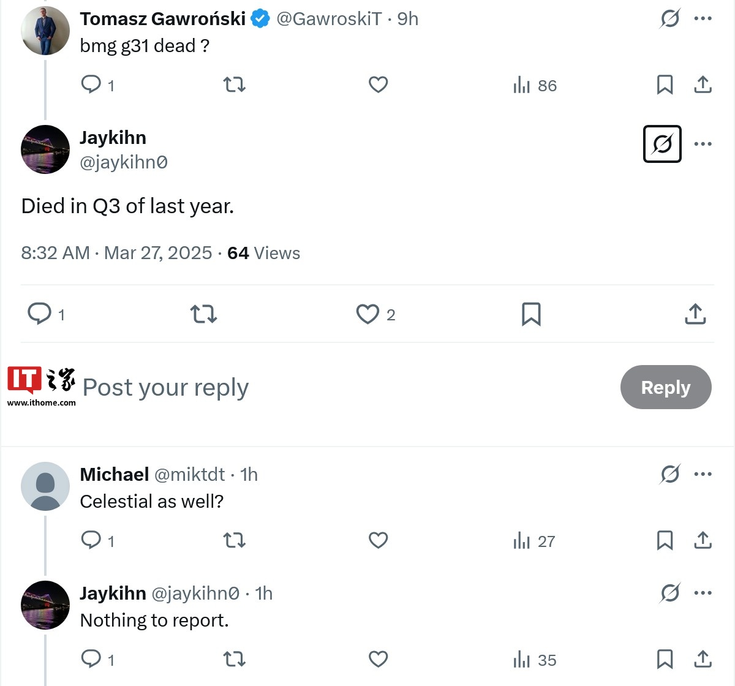Like Jaykihn's "Died in Q3" post
735x686 pixels.
(x=367, y=314)
